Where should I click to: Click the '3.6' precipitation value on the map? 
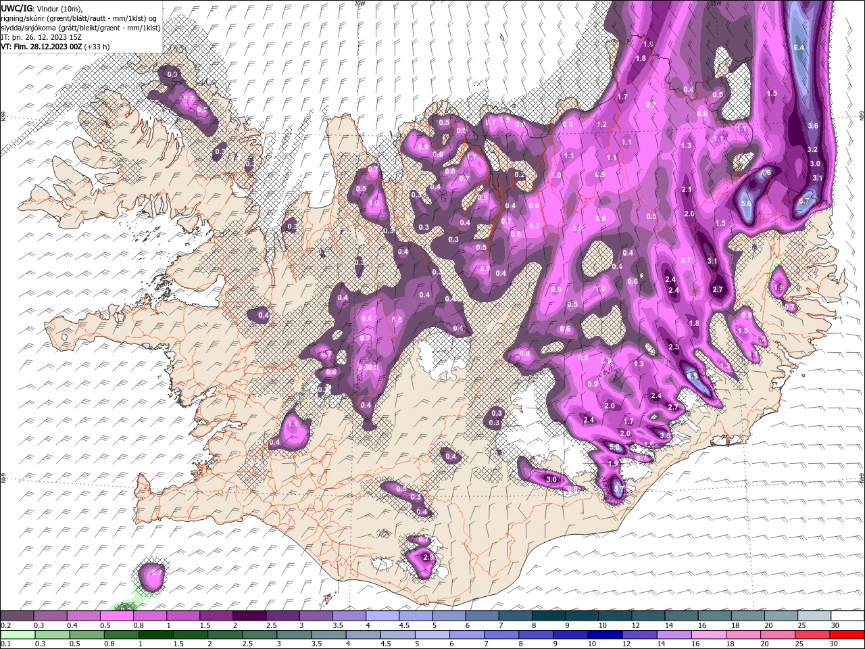(813, 126)
